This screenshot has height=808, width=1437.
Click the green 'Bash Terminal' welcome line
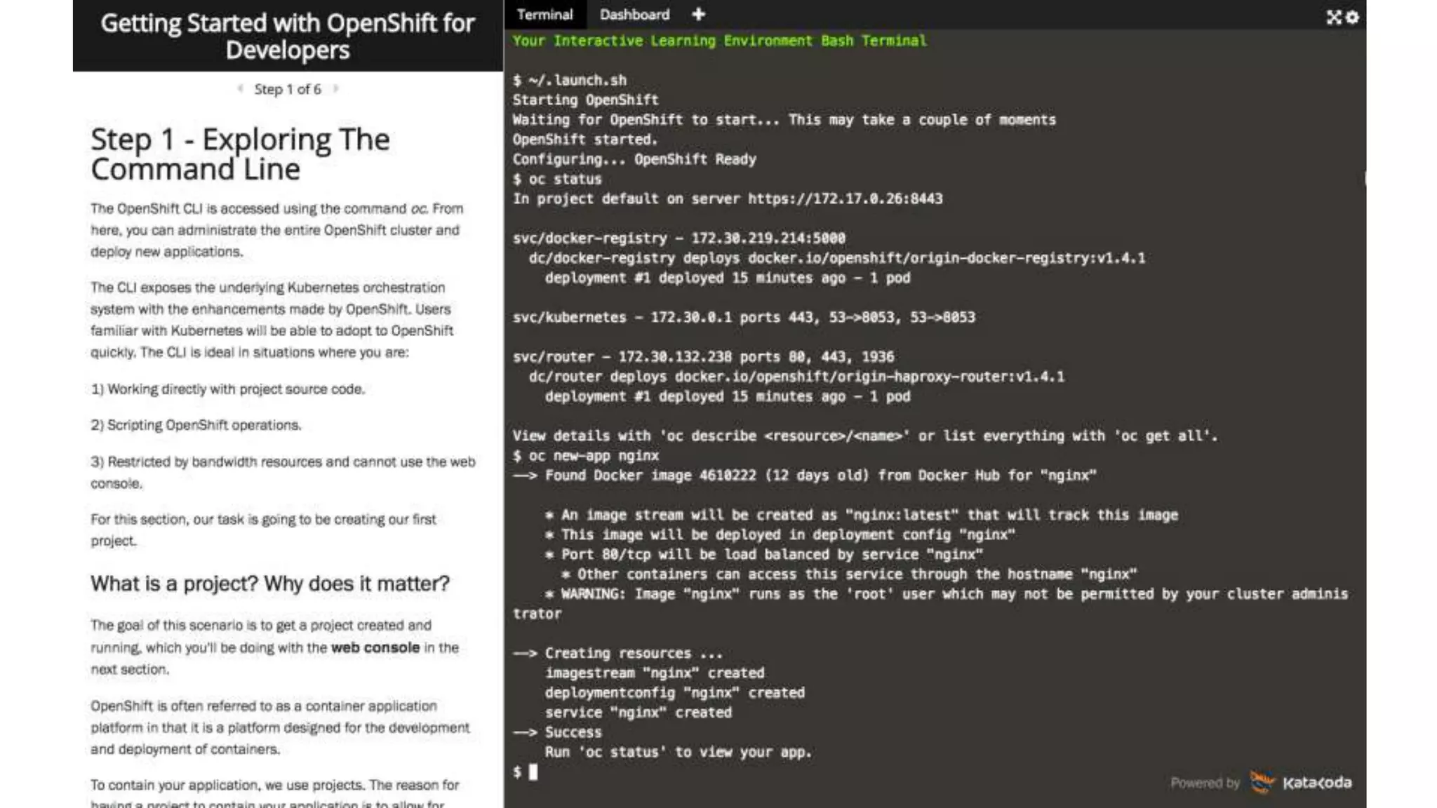719,41
